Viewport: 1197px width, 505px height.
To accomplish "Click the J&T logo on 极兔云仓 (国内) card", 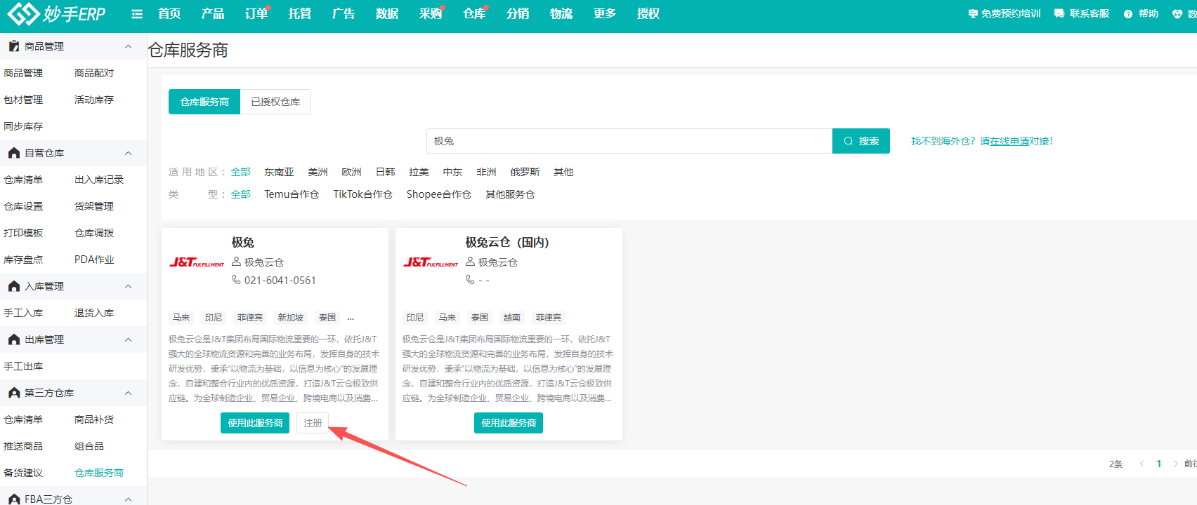I will (431, 262).
